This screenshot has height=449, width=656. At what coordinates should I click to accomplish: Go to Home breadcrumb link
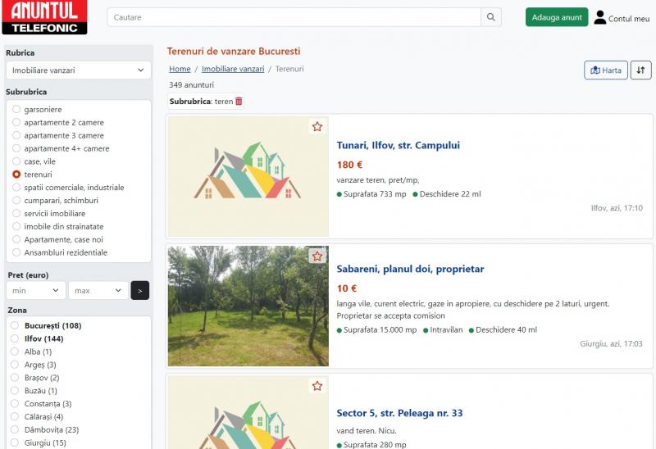(180, 69)
